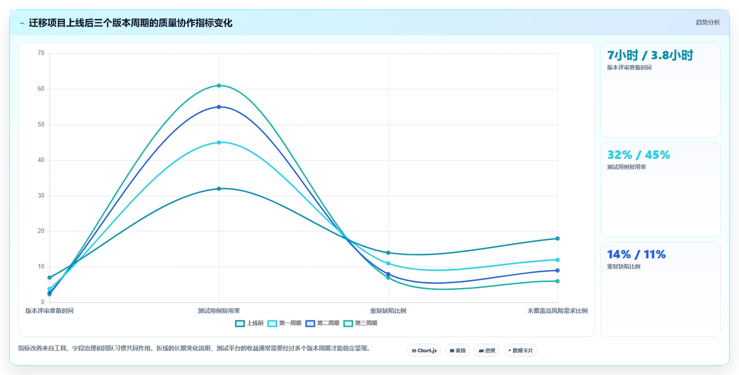Select the 上线前 end point at 18
Image resolution: width=739 pixels, height=375 pixels.
pos(558,238)
